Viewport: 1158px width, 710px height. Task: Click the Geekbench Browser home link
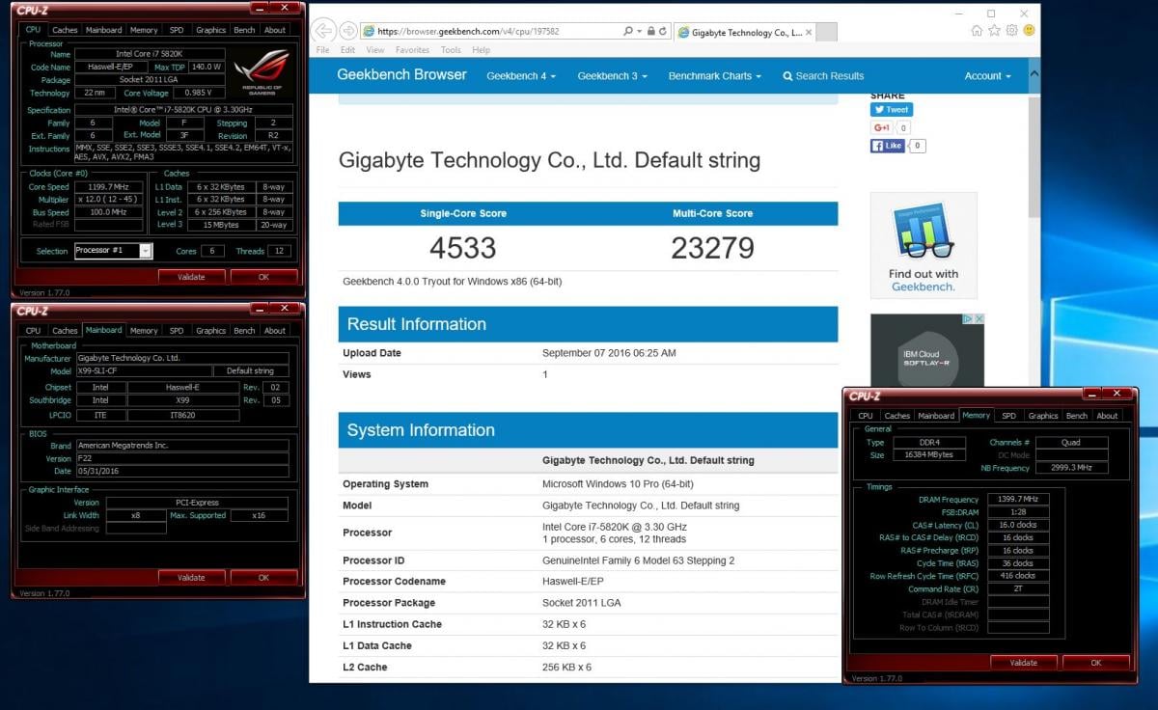[401, 75]
